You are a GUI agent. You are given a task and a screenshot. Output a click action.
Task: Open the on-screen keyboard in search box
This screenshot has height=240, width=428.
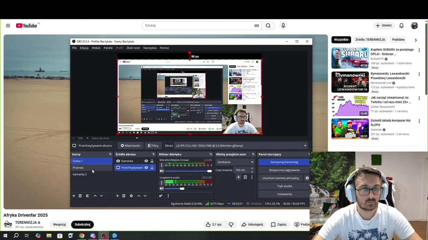(x=257, y=26)
